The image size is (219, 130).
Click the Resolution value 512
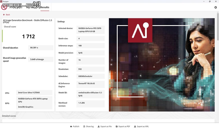(90, 69)
